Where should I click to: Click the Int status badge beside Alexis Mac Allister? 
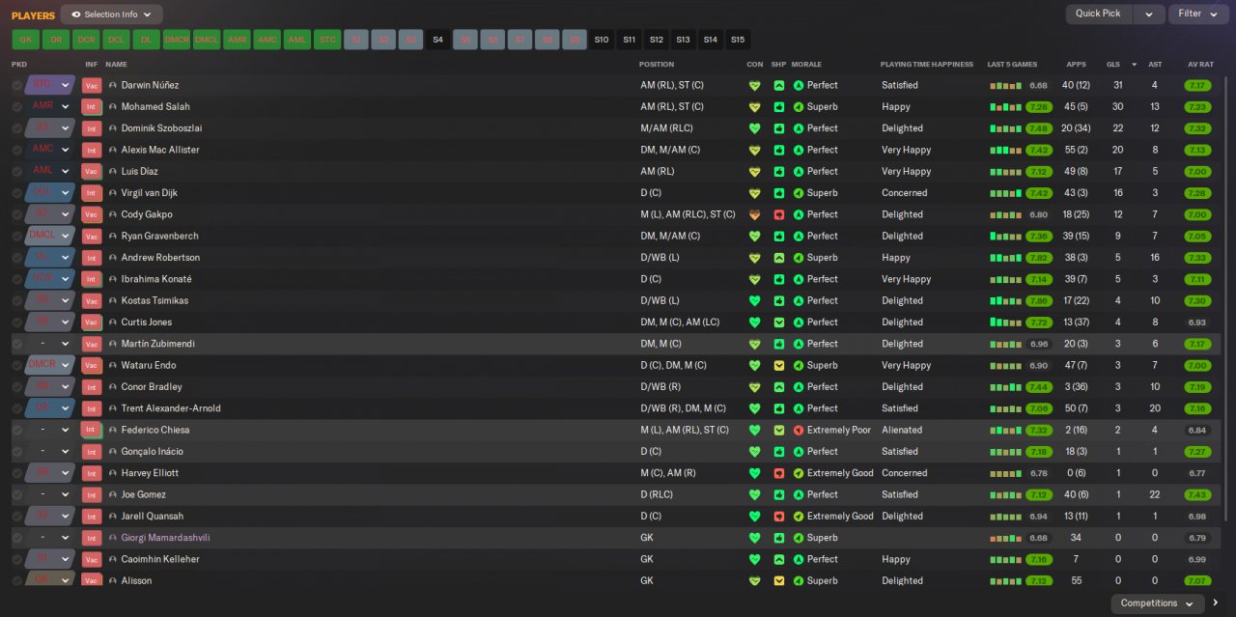tap(92, 150)
